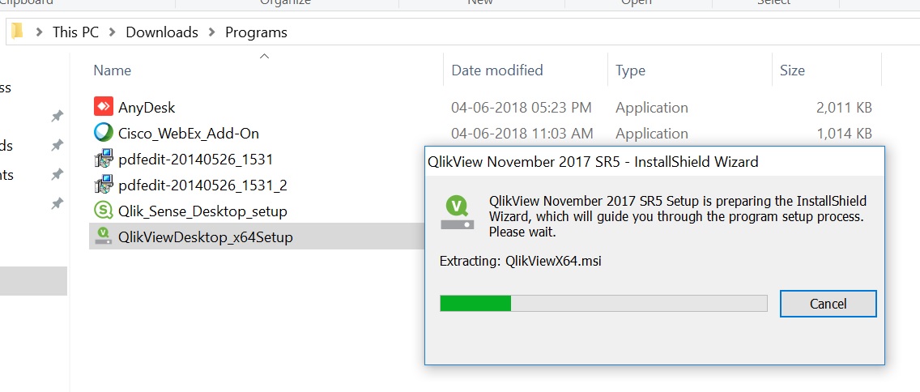Image resolution: width=920 pixels, height=392 pixels.
Task: Expand the chevron before This PC
Action: tap(39, 32)
